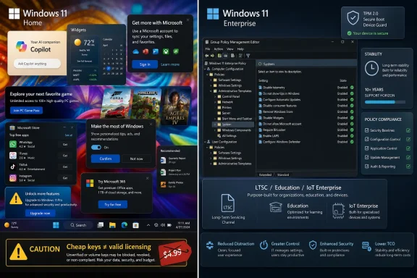The width and height of the screenshot is (417, 278).
Task: Expand the Control Panel folder
Action: coord(215,96)
